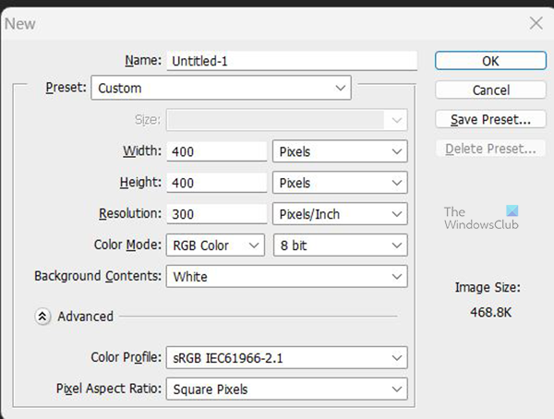Close the New dialog window

point(533,23)
